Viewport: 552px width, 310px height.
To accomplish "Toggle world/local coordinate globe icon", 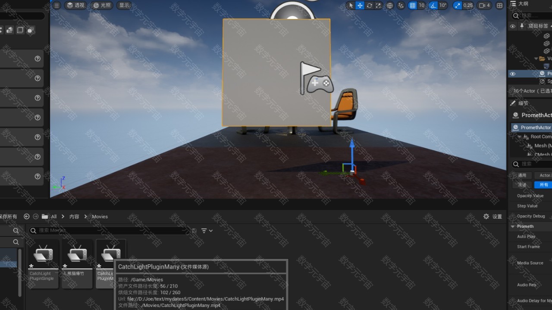I will (390, 5).
